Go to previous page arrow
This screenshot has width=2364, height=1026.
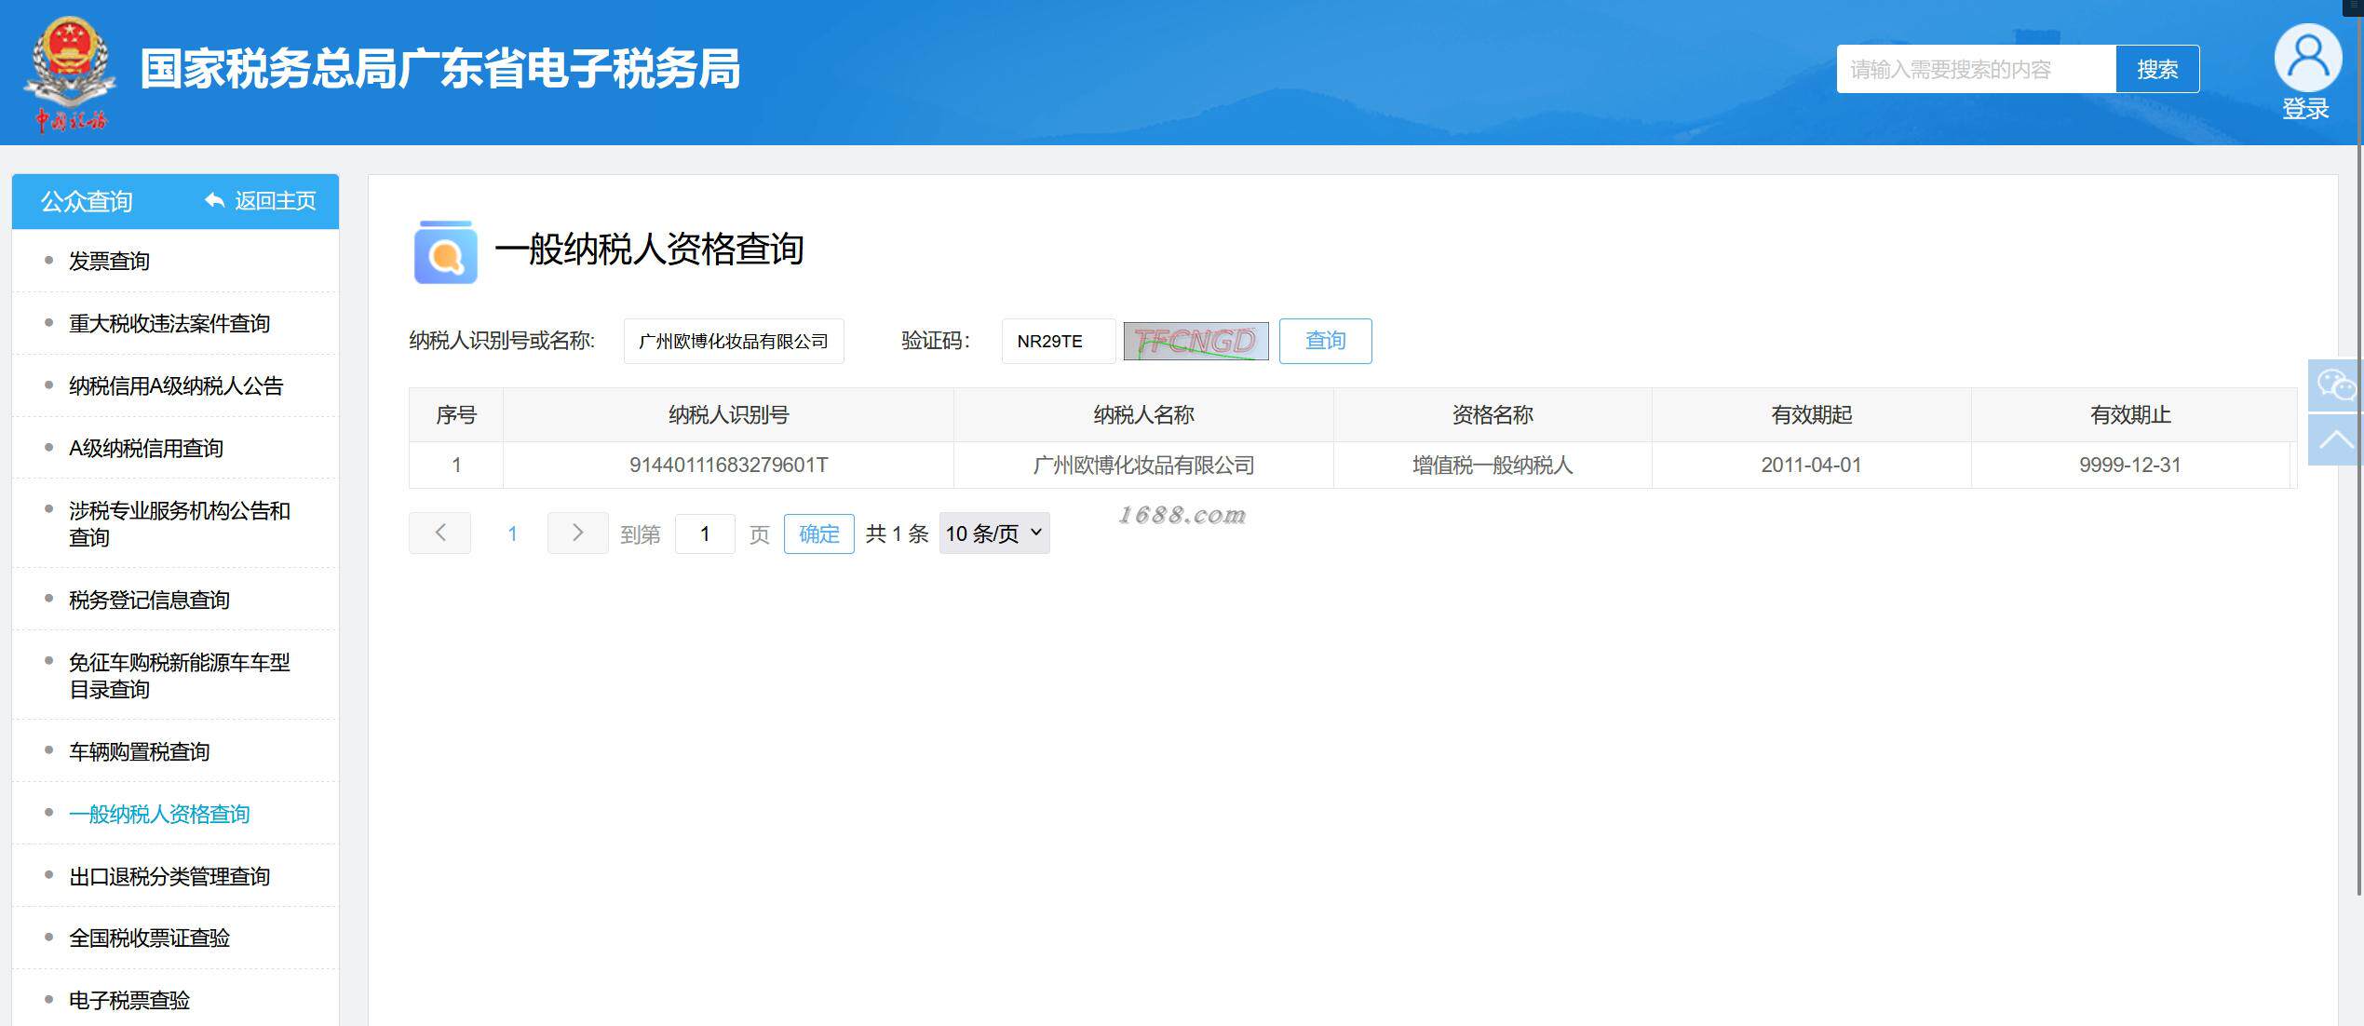click(440, 533)
